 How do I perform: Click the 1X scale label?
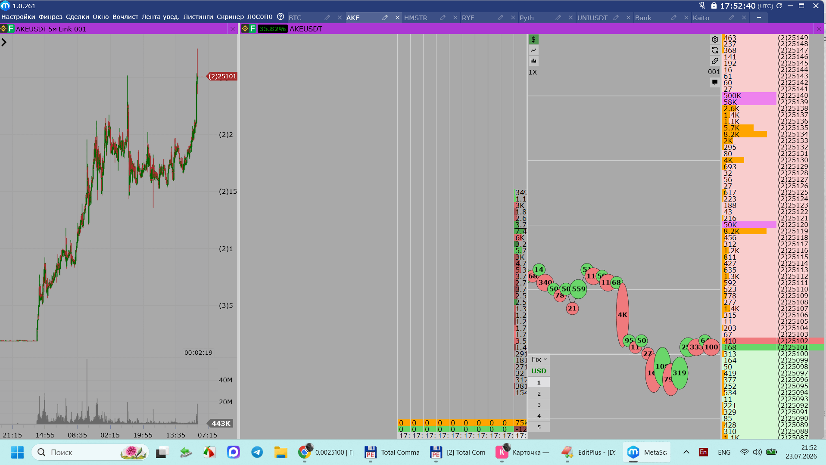coord(533,72)
